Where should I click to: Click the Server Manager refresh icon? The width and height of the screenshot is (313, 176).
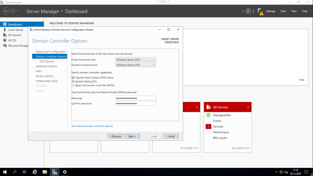(248, 11)
